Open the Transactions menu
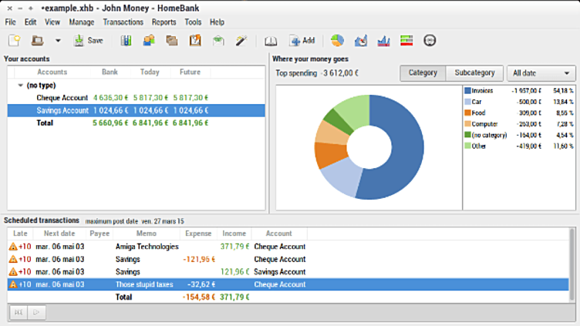The width and height of the screenshot is (580, 326). [123, 22]
